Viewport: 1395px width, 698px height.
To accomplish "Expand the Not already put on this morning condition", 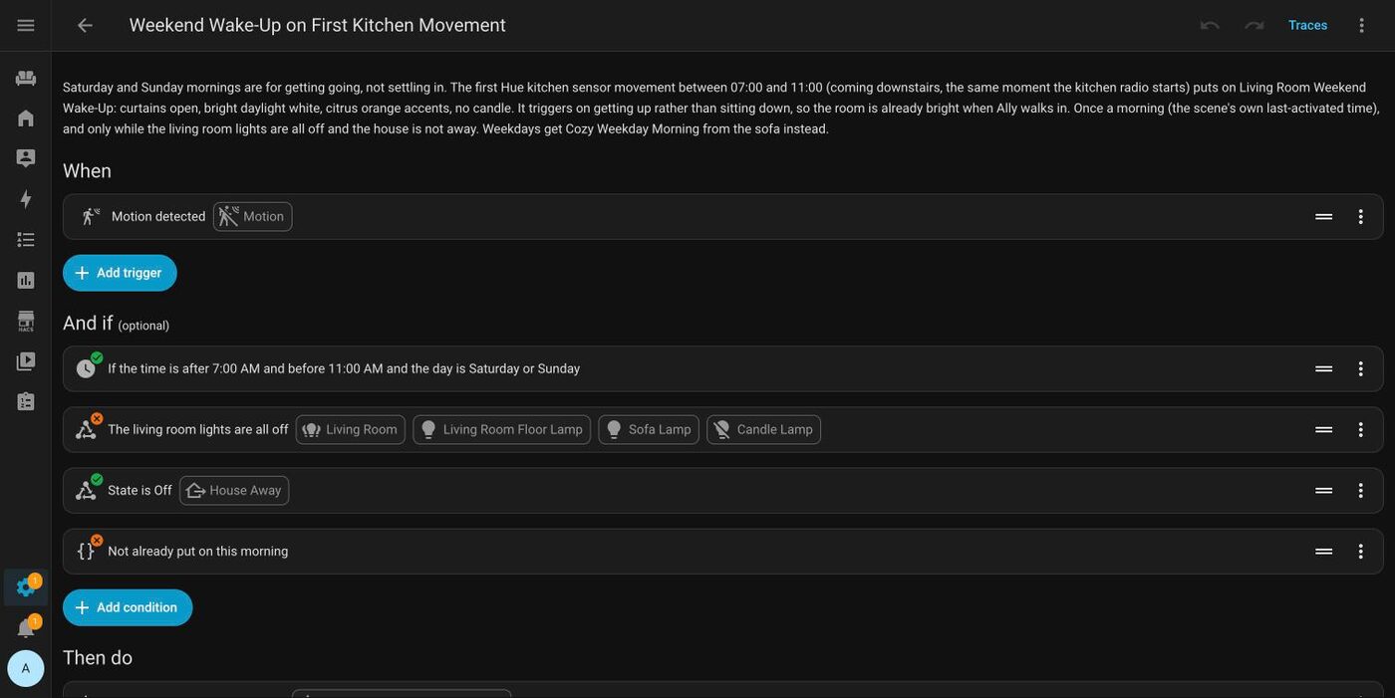I will [x=723, y=552].
